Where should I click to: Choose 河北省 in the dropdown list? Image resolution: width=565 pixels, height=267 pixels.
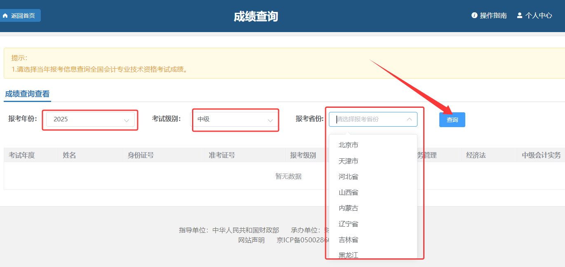coord(348,176)
